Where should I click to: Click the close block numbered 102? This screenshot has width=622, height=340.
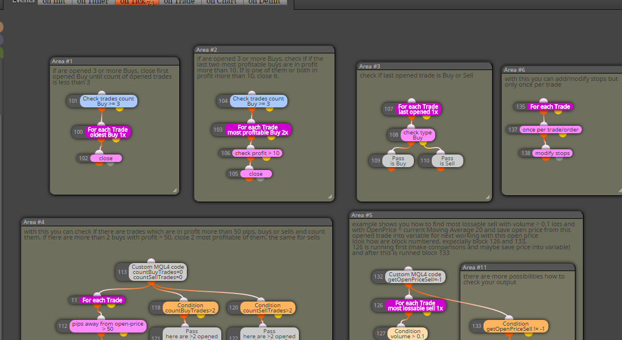(106, 158)
